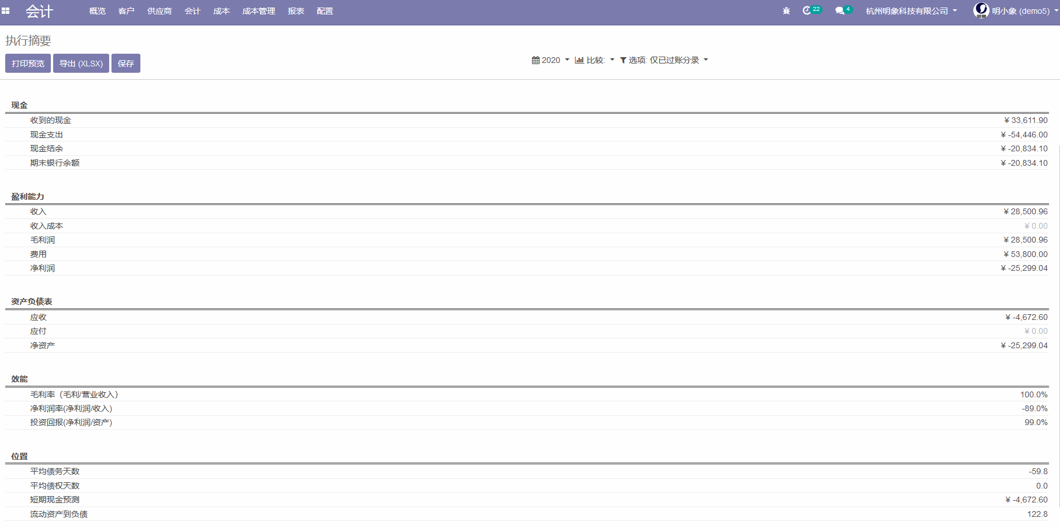Click the 收入 row label

click(38, 211)
